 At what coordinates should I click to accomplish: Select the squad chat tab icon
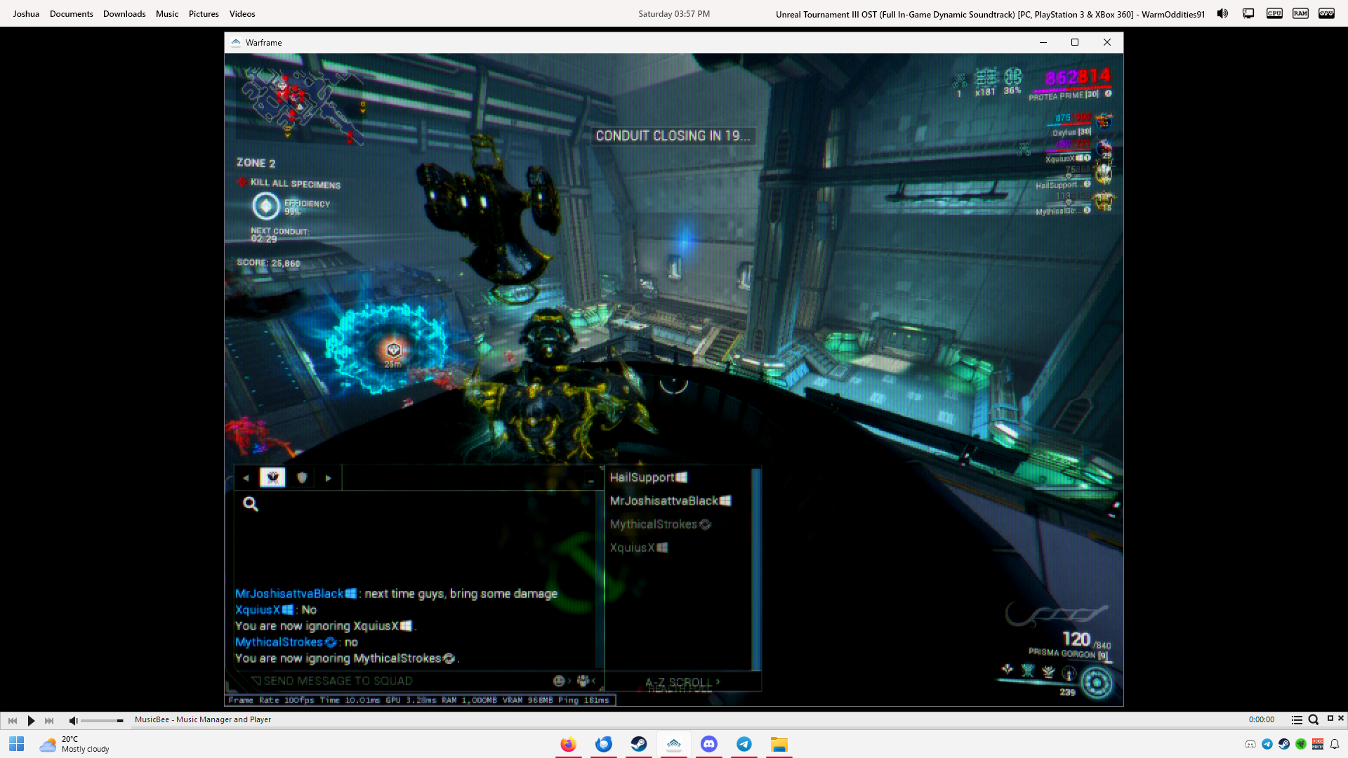point(272,477)
